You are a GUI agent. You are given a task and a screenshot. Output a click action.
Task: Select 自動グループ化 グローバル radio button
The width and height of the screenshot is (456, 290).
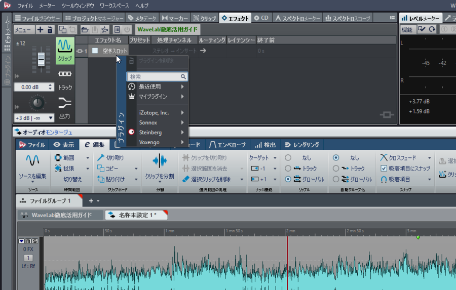[x=336, y=179]
